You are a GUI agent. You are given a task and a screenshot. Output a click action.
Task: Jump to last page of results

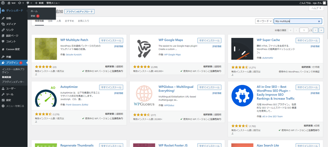tap(321, 30)
